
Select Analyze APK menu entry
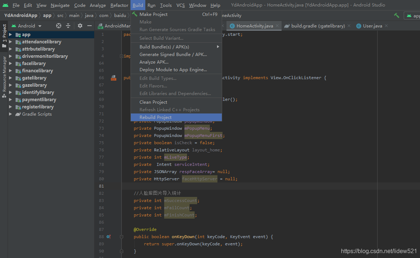coord(176,62)
